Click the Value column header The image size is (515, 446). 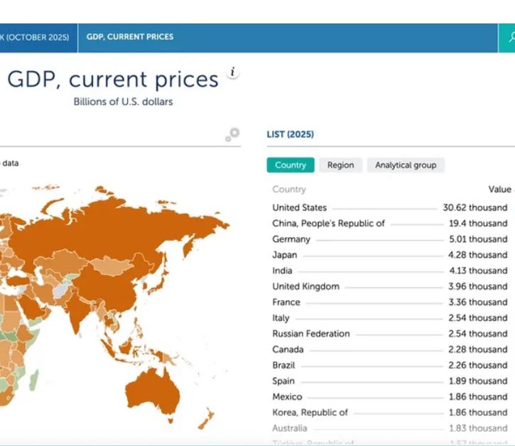click(x=499, y=190)
